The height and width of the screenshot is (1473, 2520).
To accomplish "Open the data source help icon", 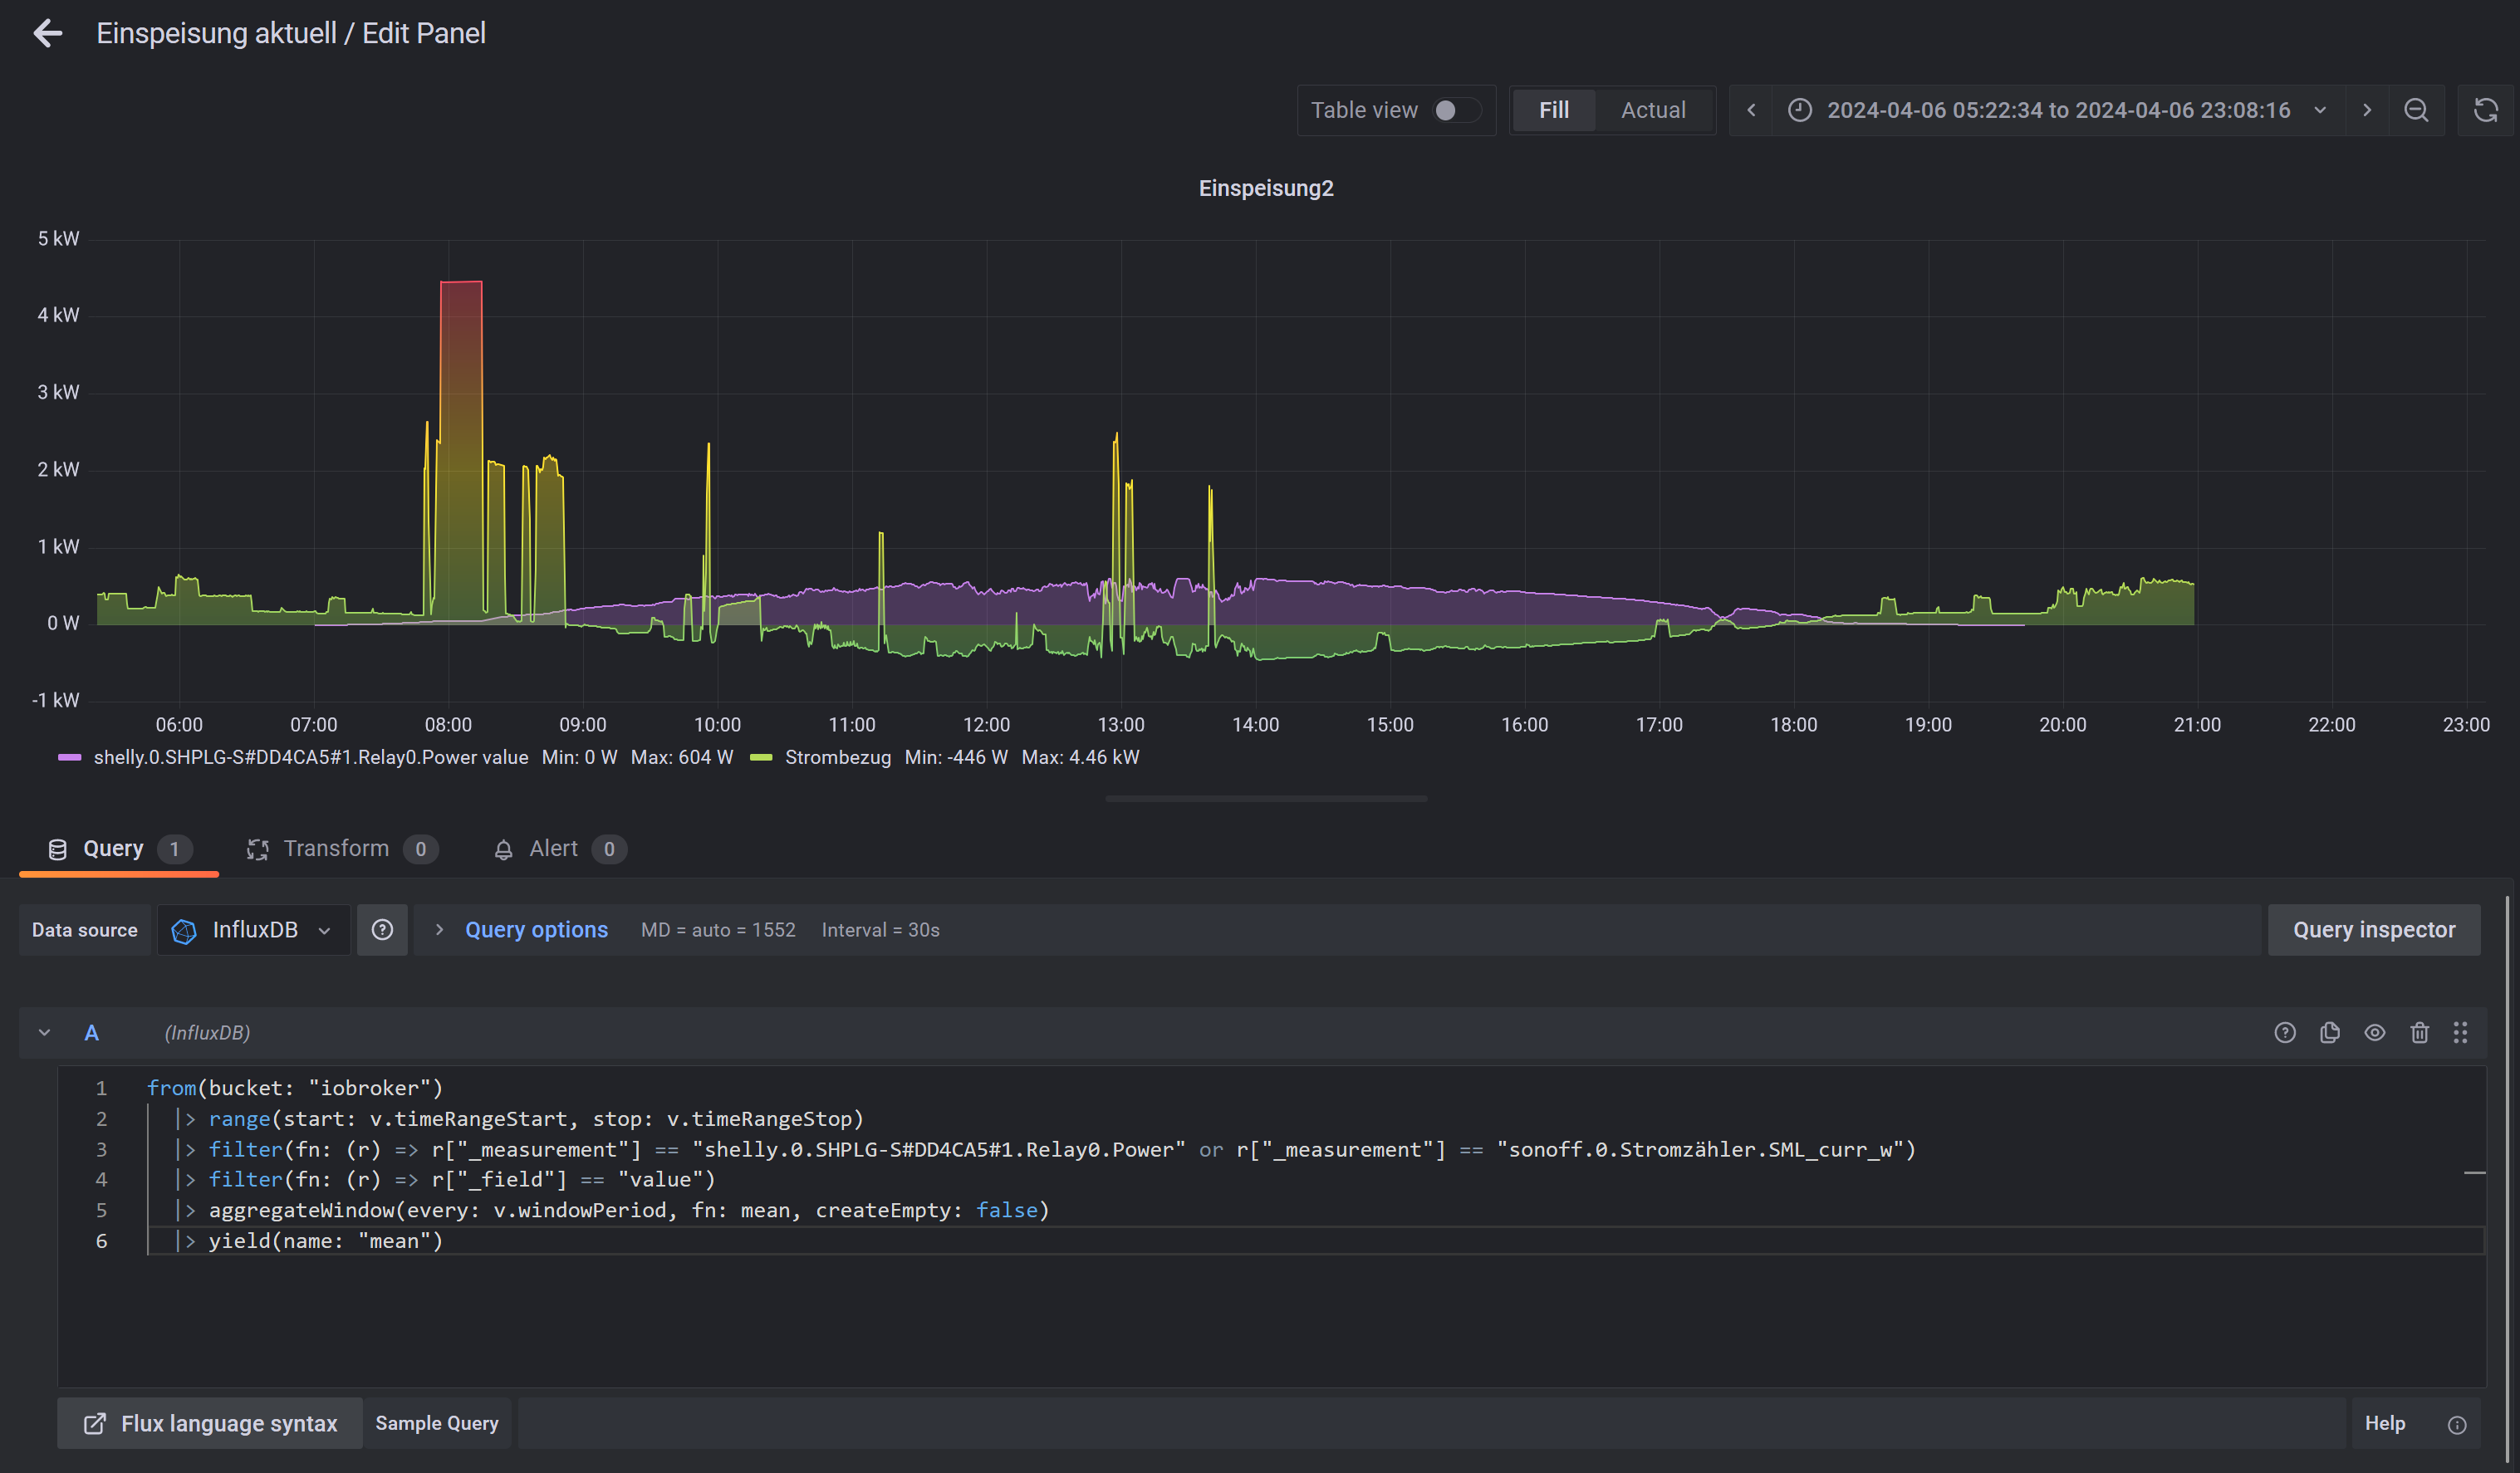I will pos(382,930).
